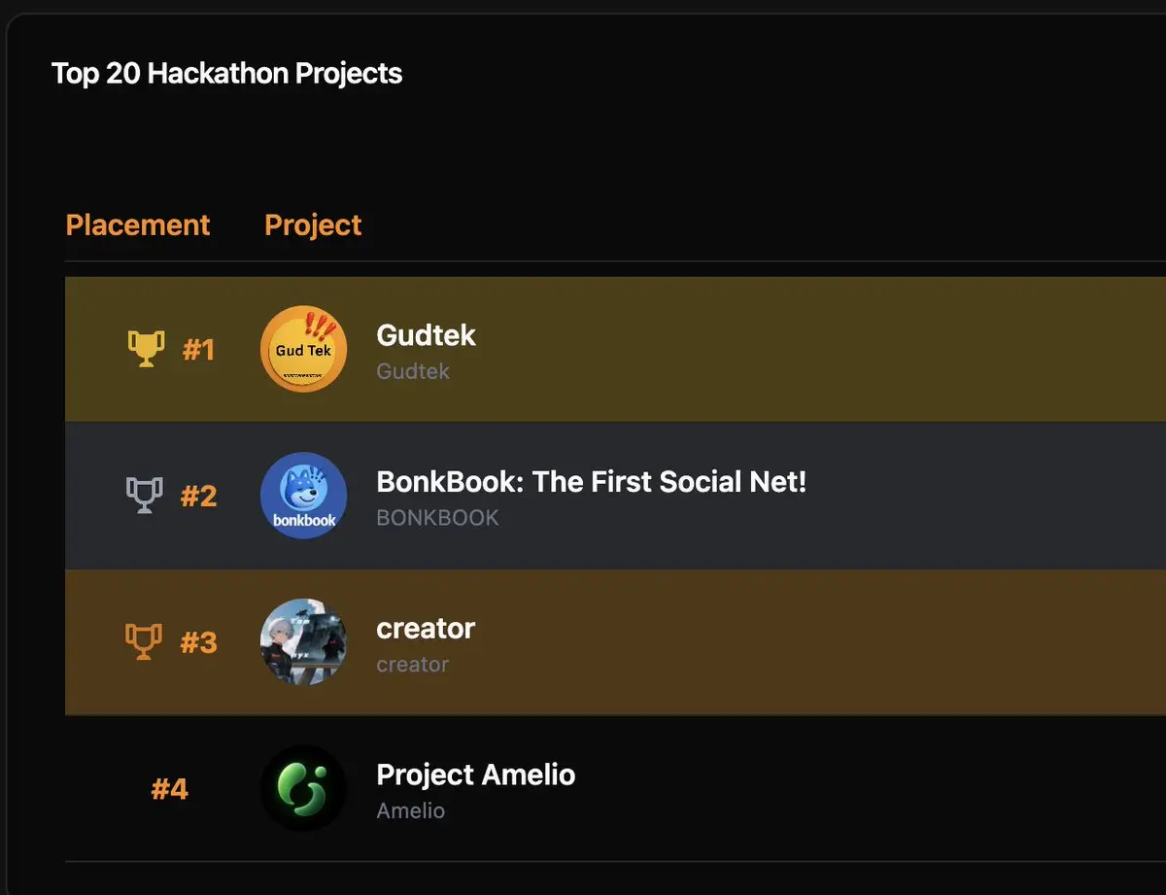This screenshot has width=1166, height=895.
Task: Select the creator anime avatar image
Action: tap(304, 642)
